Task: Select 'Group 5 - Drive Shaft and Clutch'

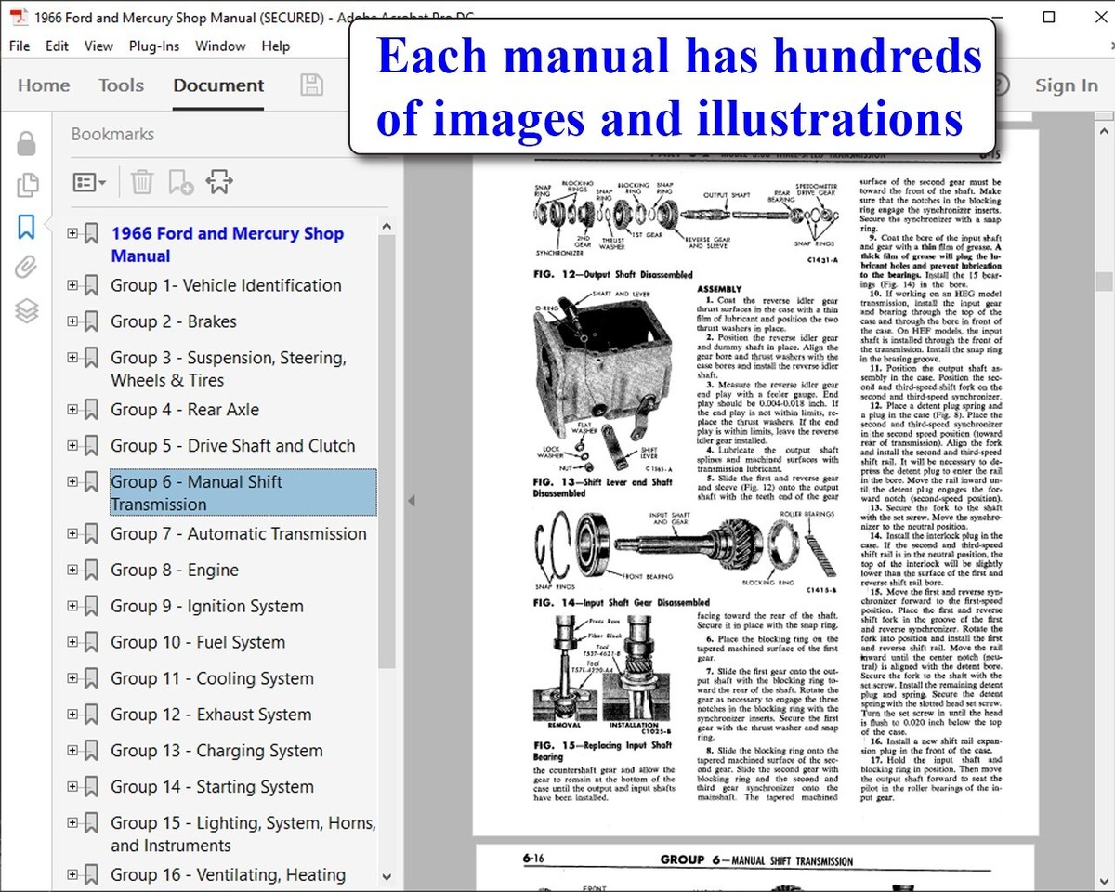Action: tap(232, 446)
